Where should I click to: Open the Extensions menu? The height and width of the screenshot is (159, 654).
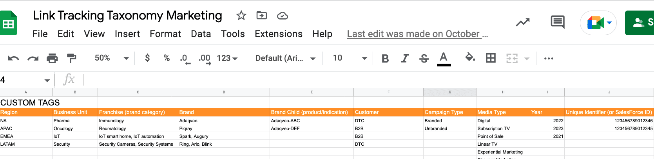click(x=278, y=34)
